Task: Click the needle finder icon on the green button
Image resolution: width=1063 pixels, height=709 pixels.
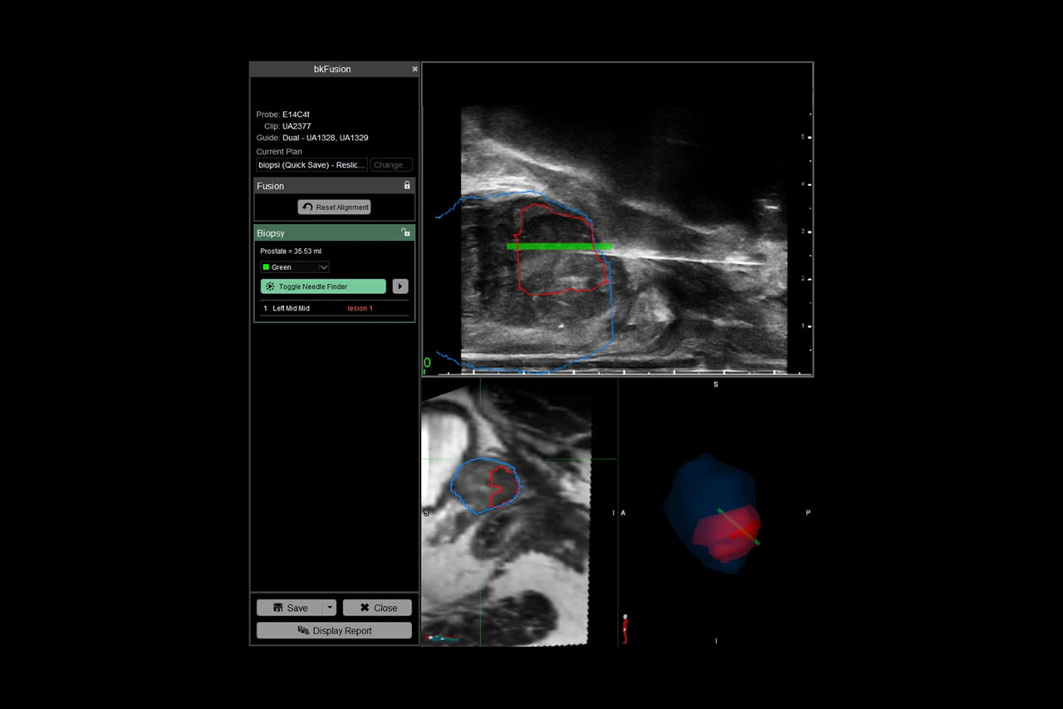Action: [269, 286]
